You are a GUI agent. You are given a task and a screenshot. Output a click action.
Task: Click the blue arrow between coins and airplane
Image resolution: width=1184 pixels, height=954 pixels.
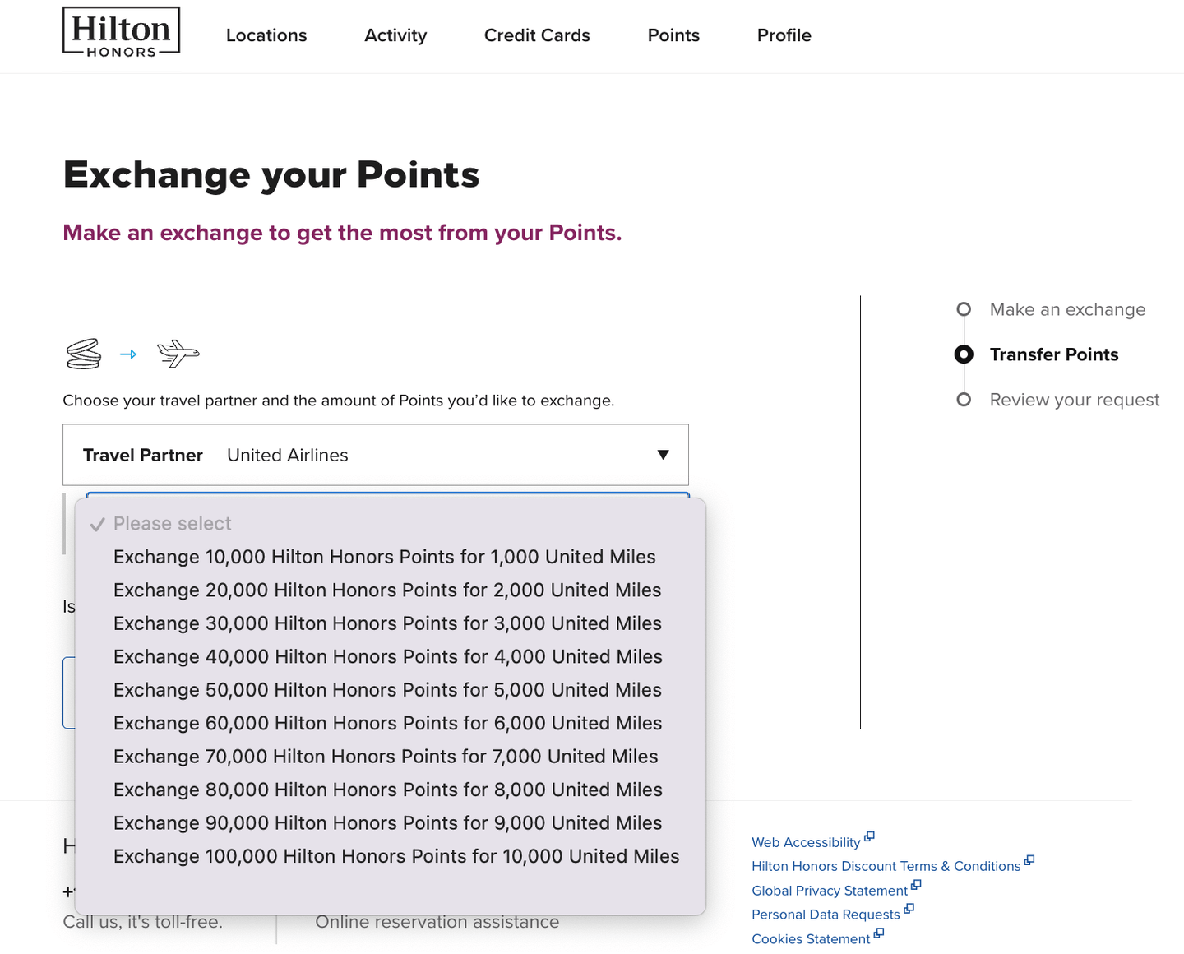[128, 354]
